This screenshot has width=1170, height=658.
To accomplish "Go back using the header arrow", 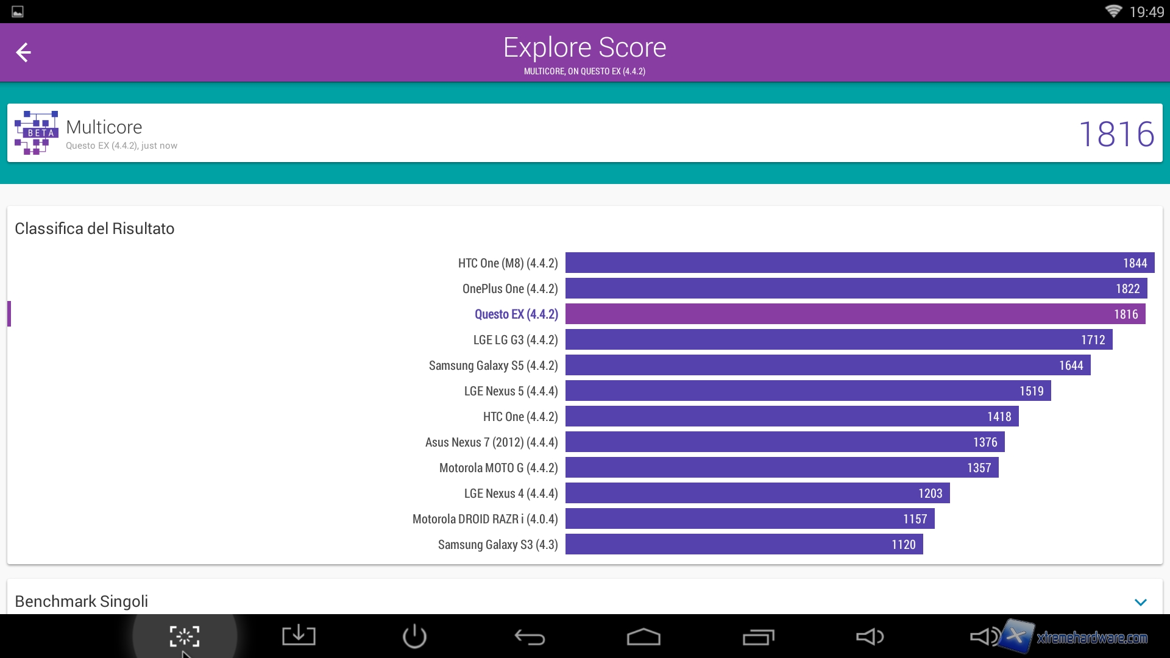I will coord(23,52).
